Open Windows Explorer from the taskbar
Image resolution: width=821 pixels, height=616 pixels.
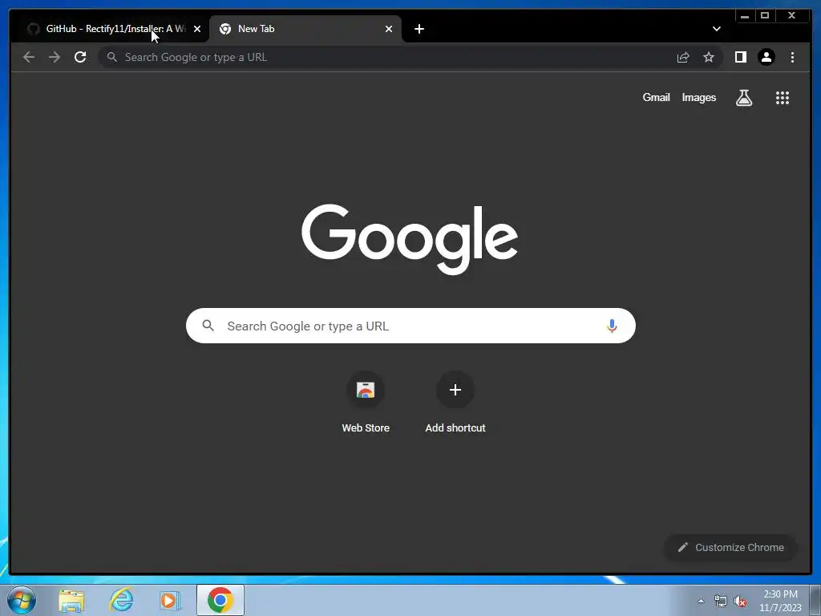coord(71,600)
